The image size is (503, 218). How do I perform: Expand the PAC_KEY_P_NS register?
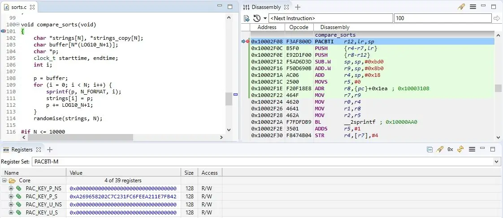point(11,188)
